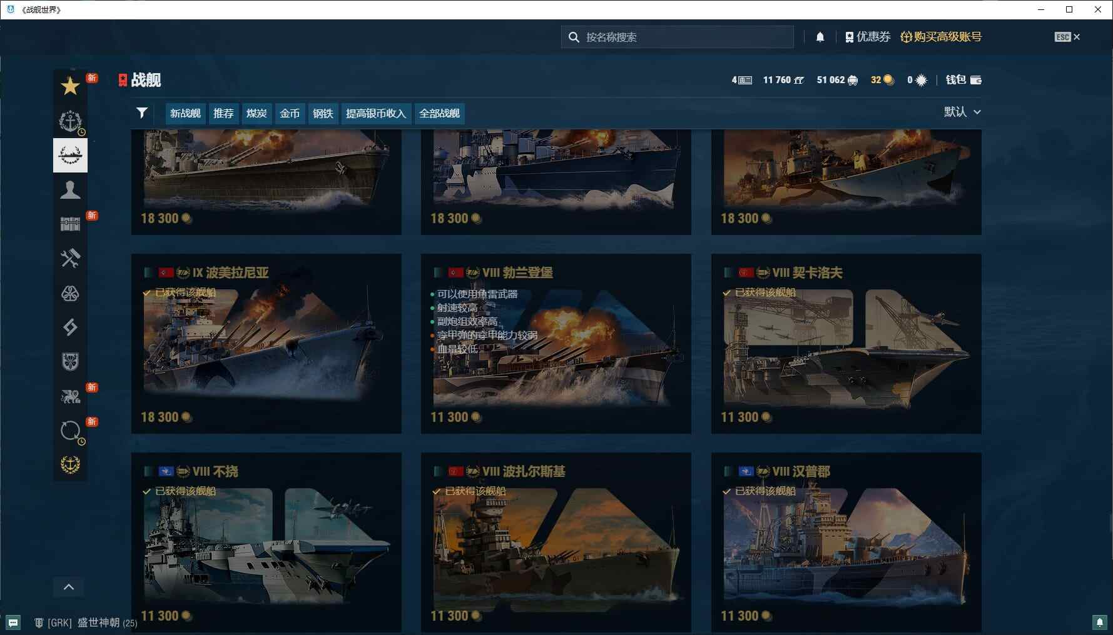Open the VIII 不挠 carrier card
The width and height of the screenshot is (1113, 635).
click(x=267, y=542)
